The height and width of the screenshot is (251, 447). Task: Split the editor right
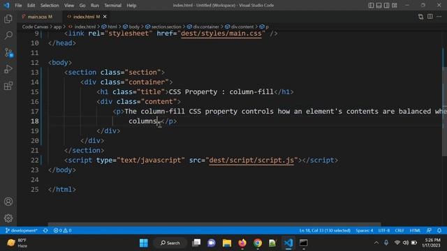[x=430, y=17]
